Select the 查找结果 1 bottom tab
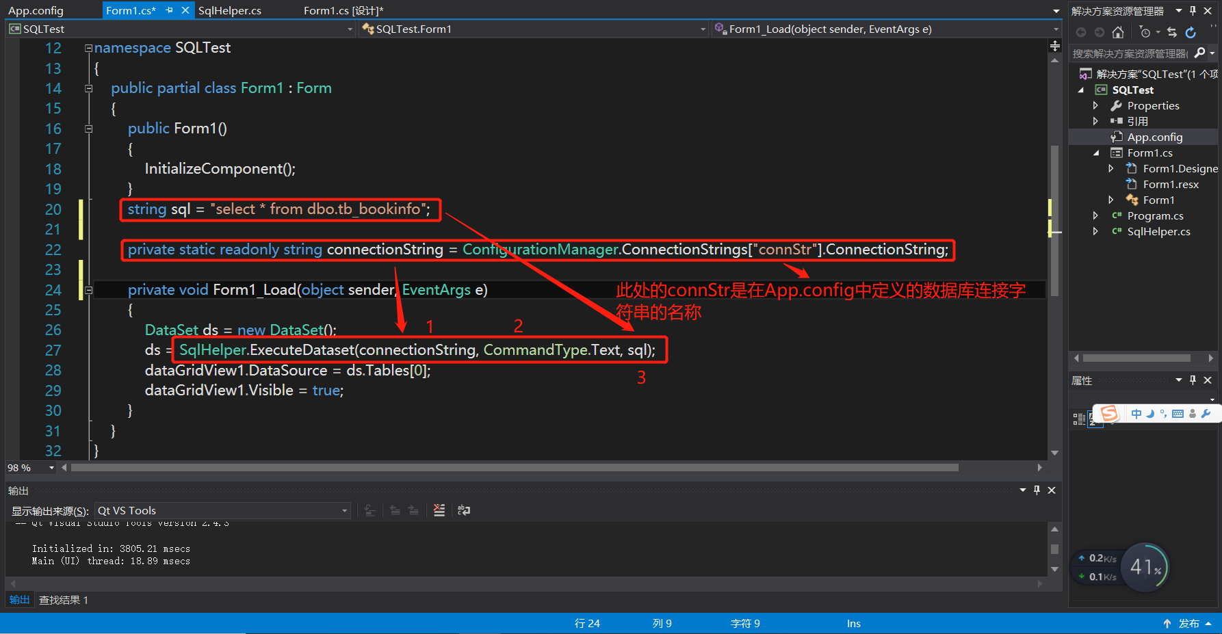Image resolution: width=1222 pixels, height=634 pixels. 64,600
